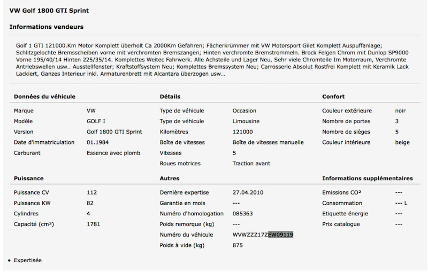This screenshot has height=274, width=428.
Task: Click the 'Dernière expertise' label
Action: click(x=184, y=192)
